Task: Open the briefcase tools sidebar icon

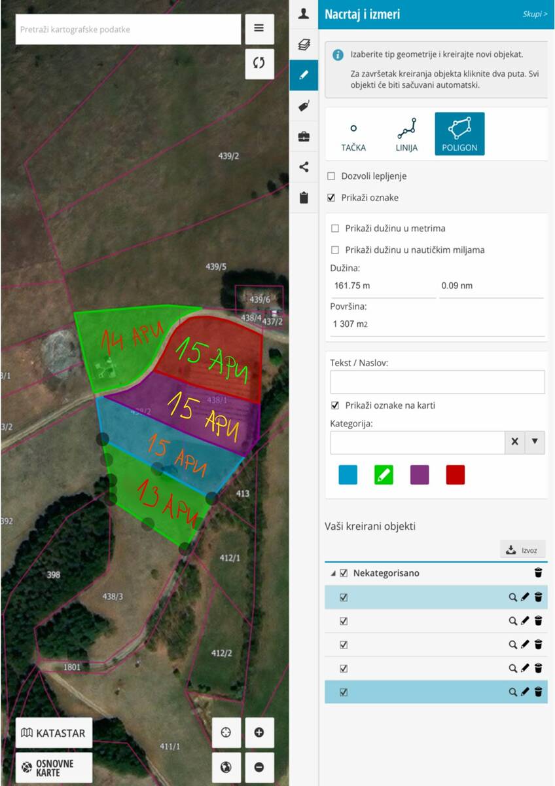Action: pyautogui.click(x=304, y=136)
